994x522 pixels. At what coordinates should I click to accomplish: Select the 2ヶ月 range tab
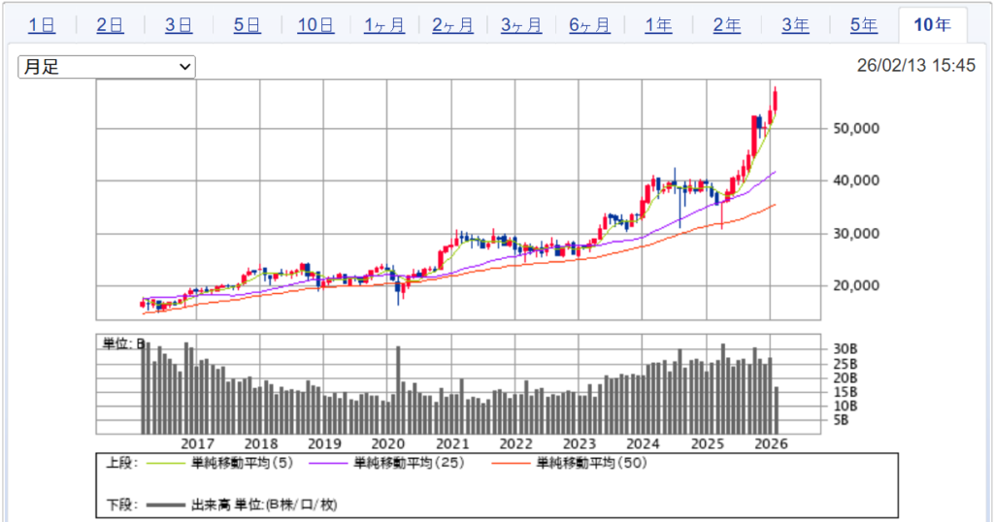[x=452, y=25]
